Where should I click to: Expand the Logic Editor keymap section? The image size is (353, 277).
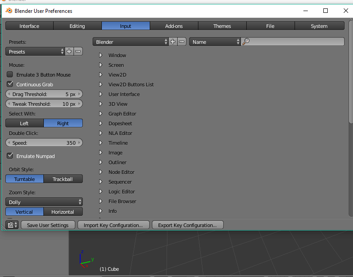pos(101,191)
